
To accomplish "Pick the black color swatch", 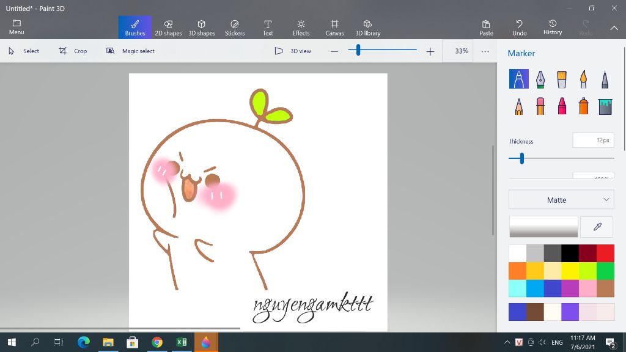I will pyautogui.click(x=570, y=253).
